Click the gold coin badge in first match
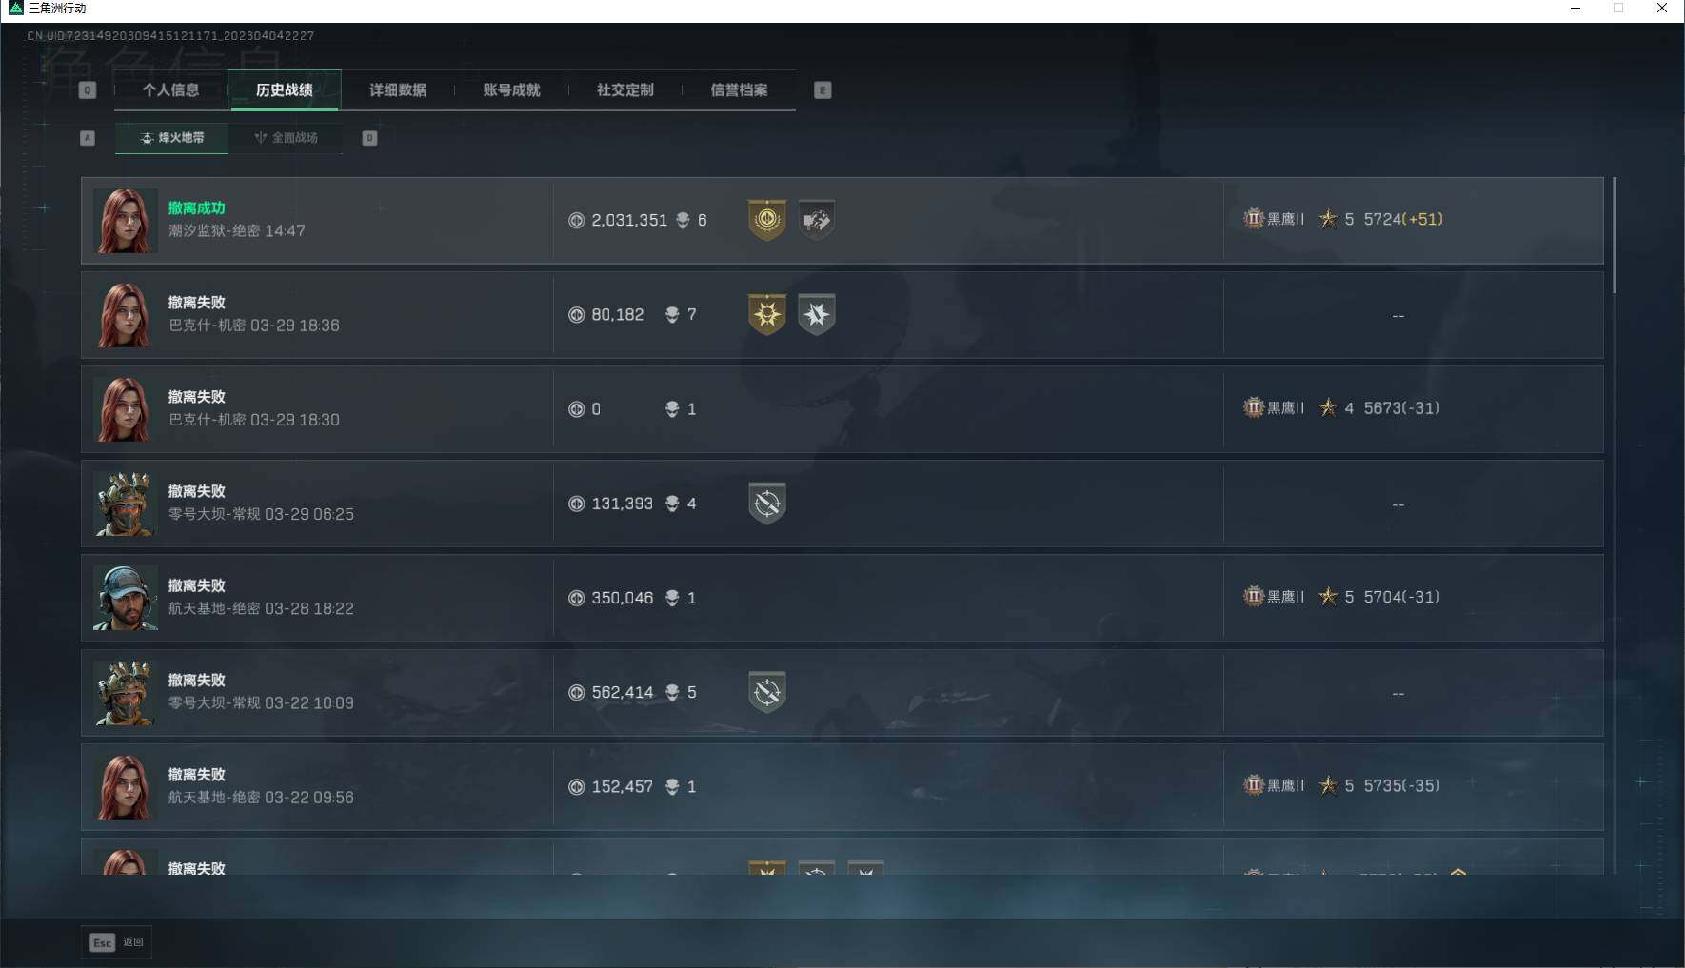This screenshot has width=1685, height=968. pyautogui.click(x=767, y=220)
